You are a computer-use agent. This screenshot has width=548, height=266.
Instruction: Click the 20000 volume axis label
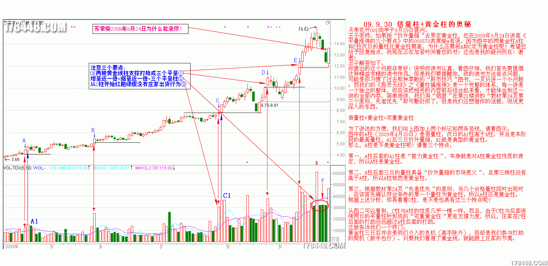pyautogui.click(x=339, y=219)
